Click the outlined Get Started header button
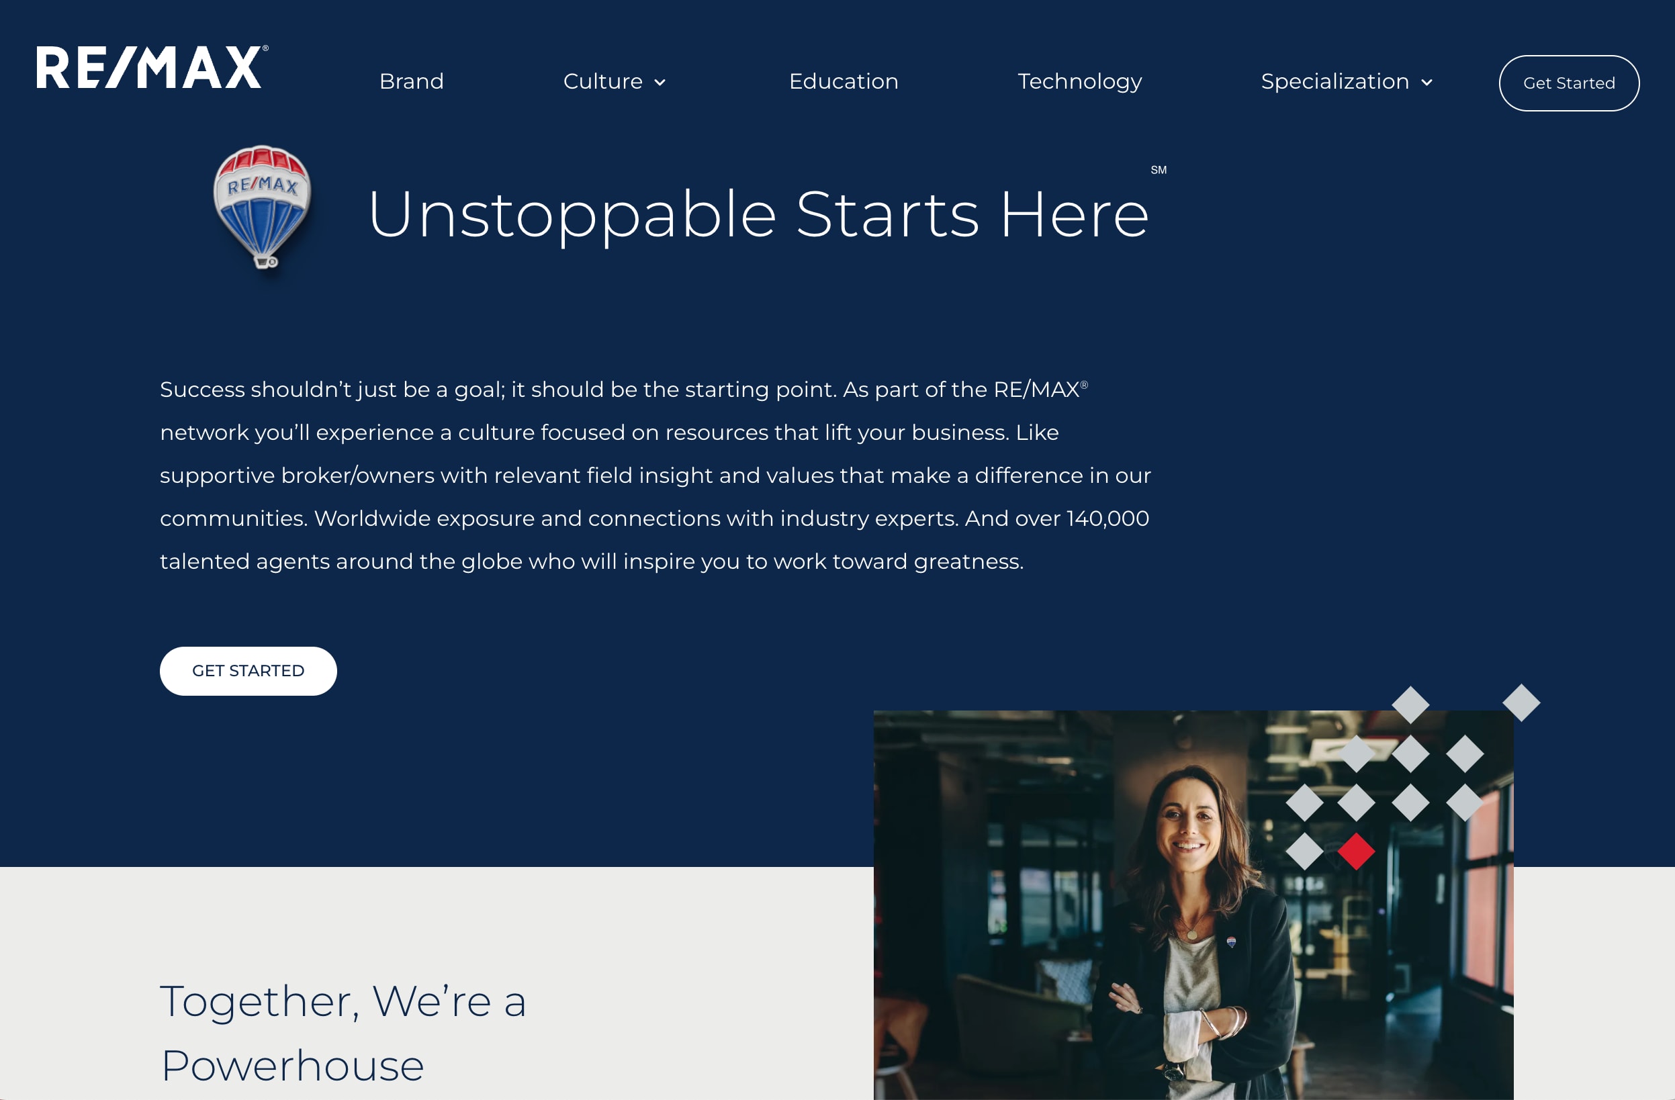This screenshot has width=1675, height=1100. pos(1569,83)
